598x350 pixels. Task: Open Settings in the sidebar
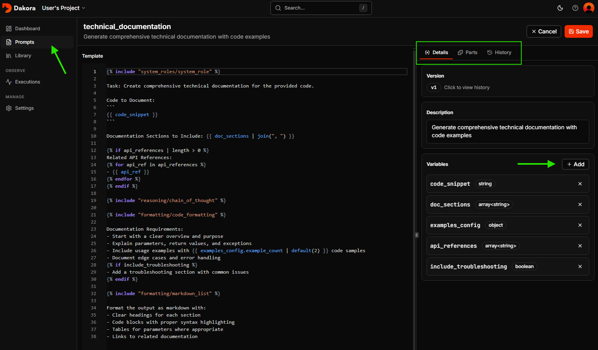(24, 108)
